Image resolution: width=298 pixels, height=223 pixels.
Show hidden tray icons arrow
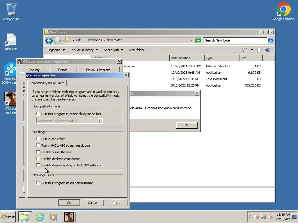coord(250,217)
